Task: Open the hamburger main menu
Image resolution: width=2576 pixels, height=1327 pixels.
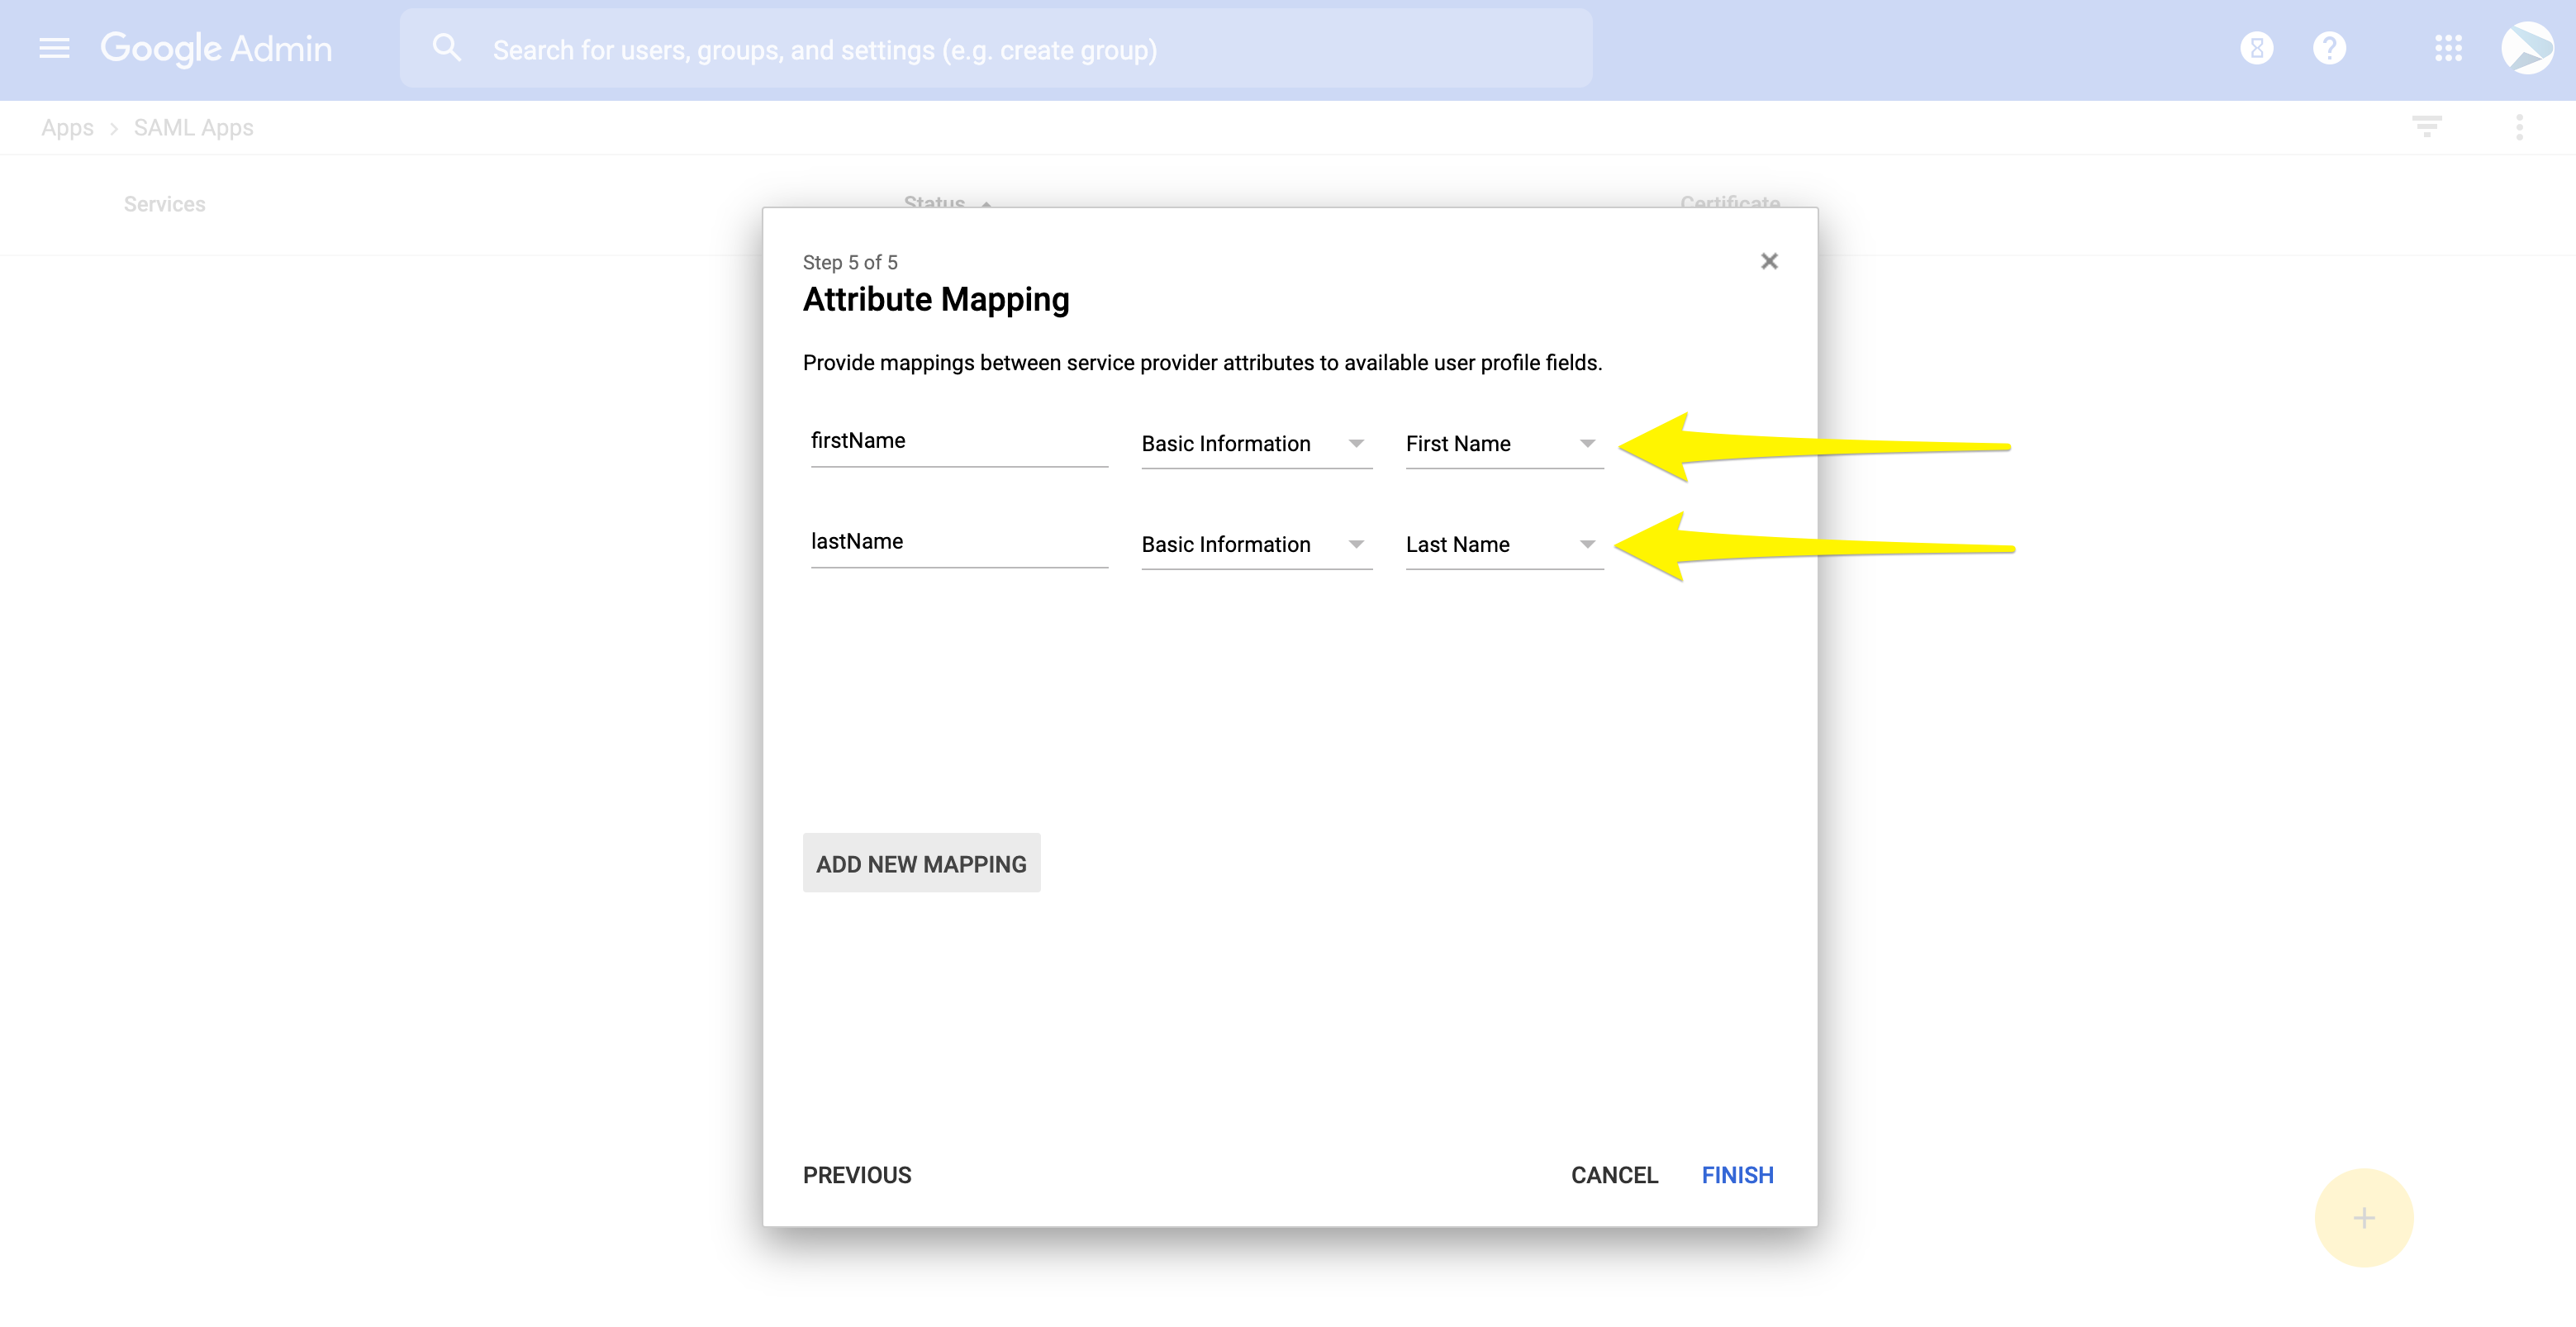Action: point(54,48)
